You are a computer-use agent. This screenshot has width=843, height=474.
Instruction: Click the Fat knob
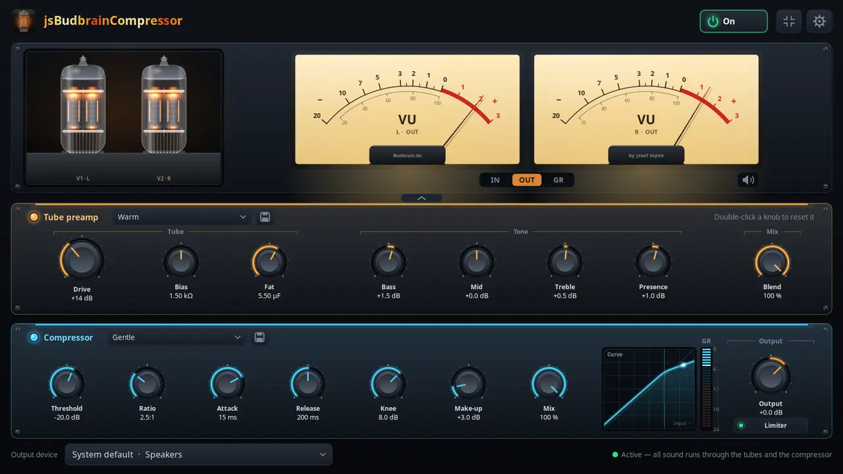coord(269,262)
